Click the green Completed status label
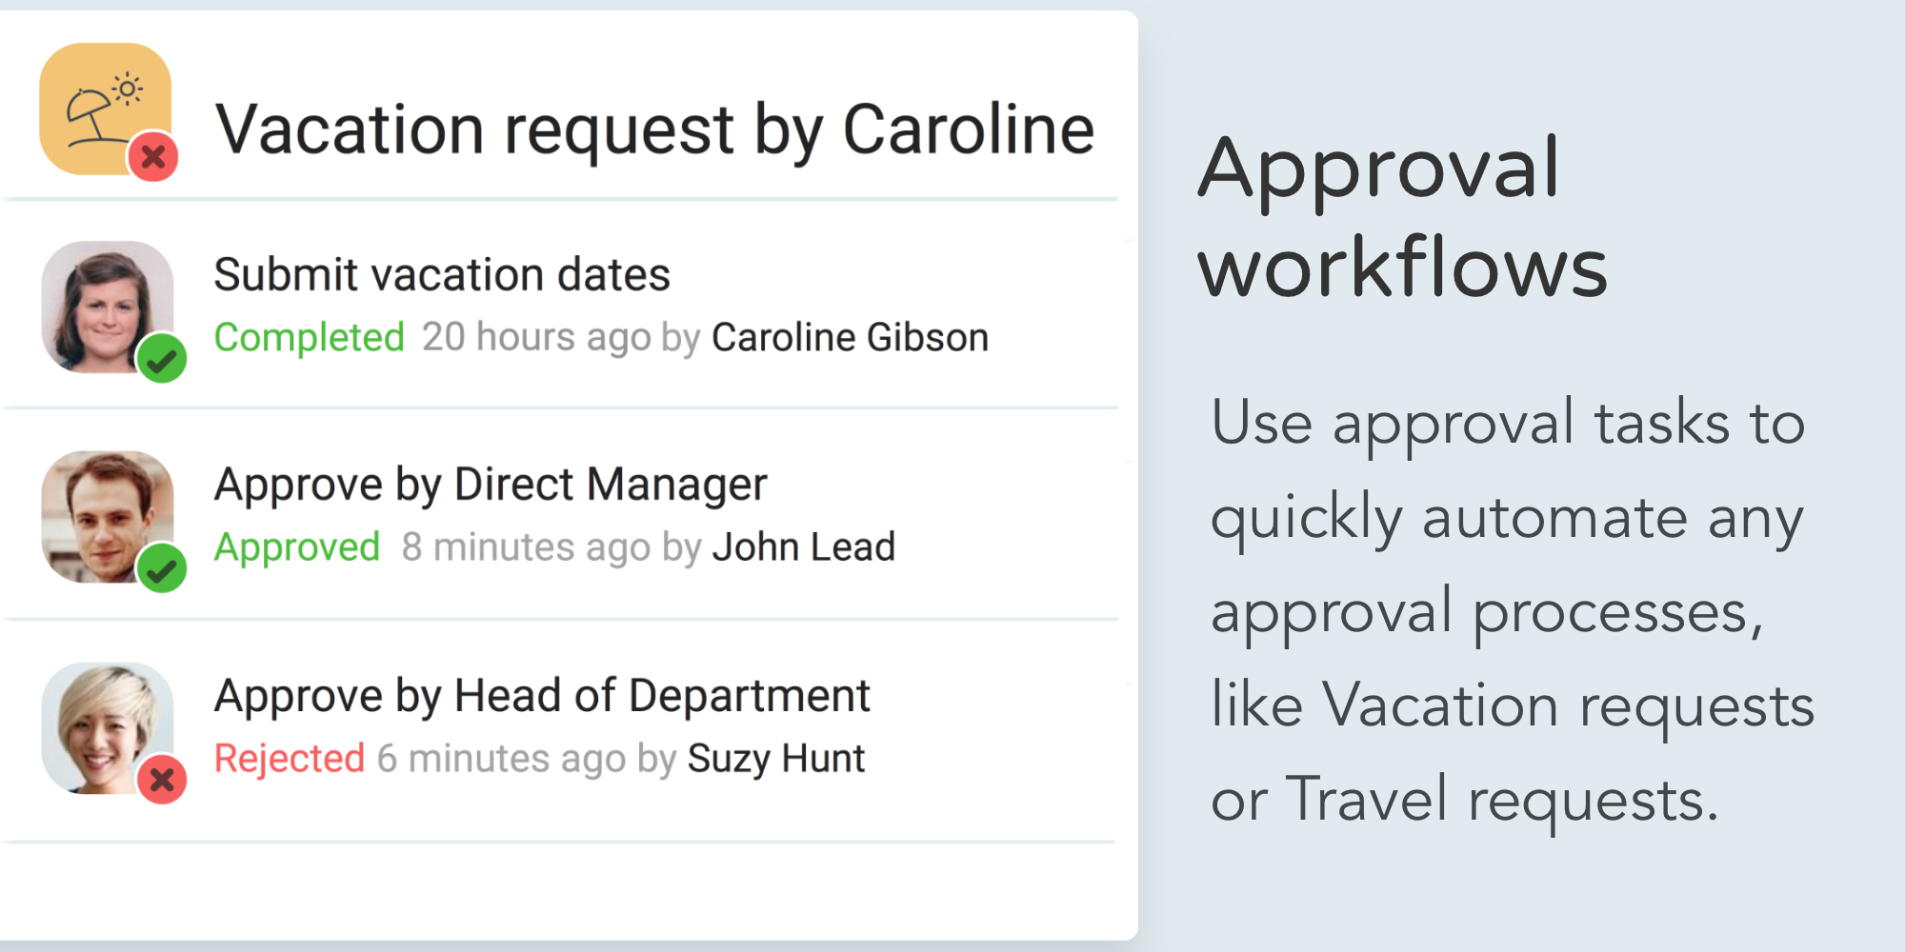Image resolution: width=1905 pixels, height=952 pixels. (x=309, y=338)
